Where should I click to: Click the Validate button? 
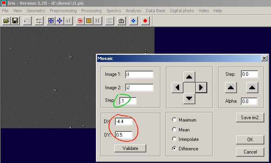click(130, 148)
